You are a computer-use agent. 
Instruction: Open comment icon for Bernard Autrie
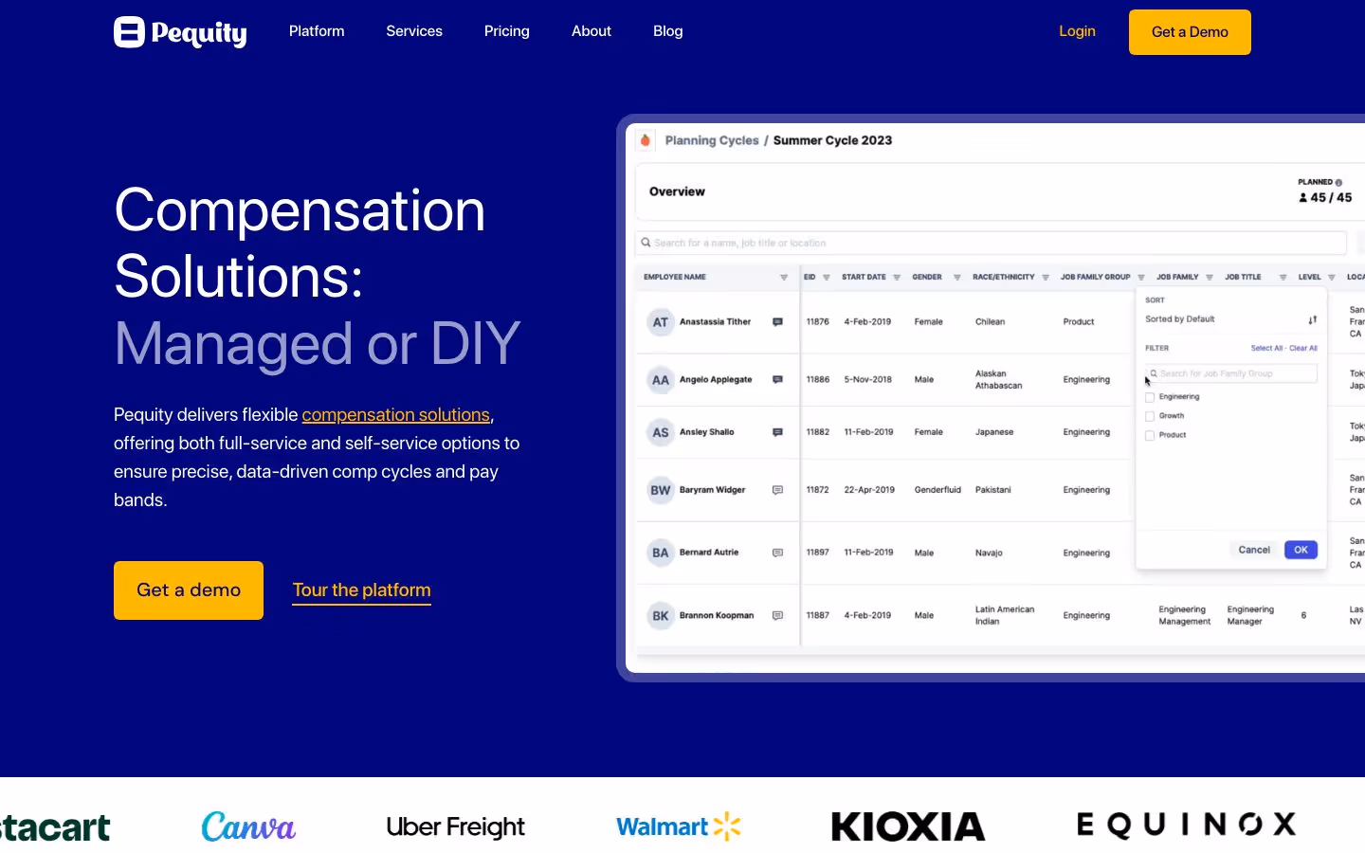(777, 553)
